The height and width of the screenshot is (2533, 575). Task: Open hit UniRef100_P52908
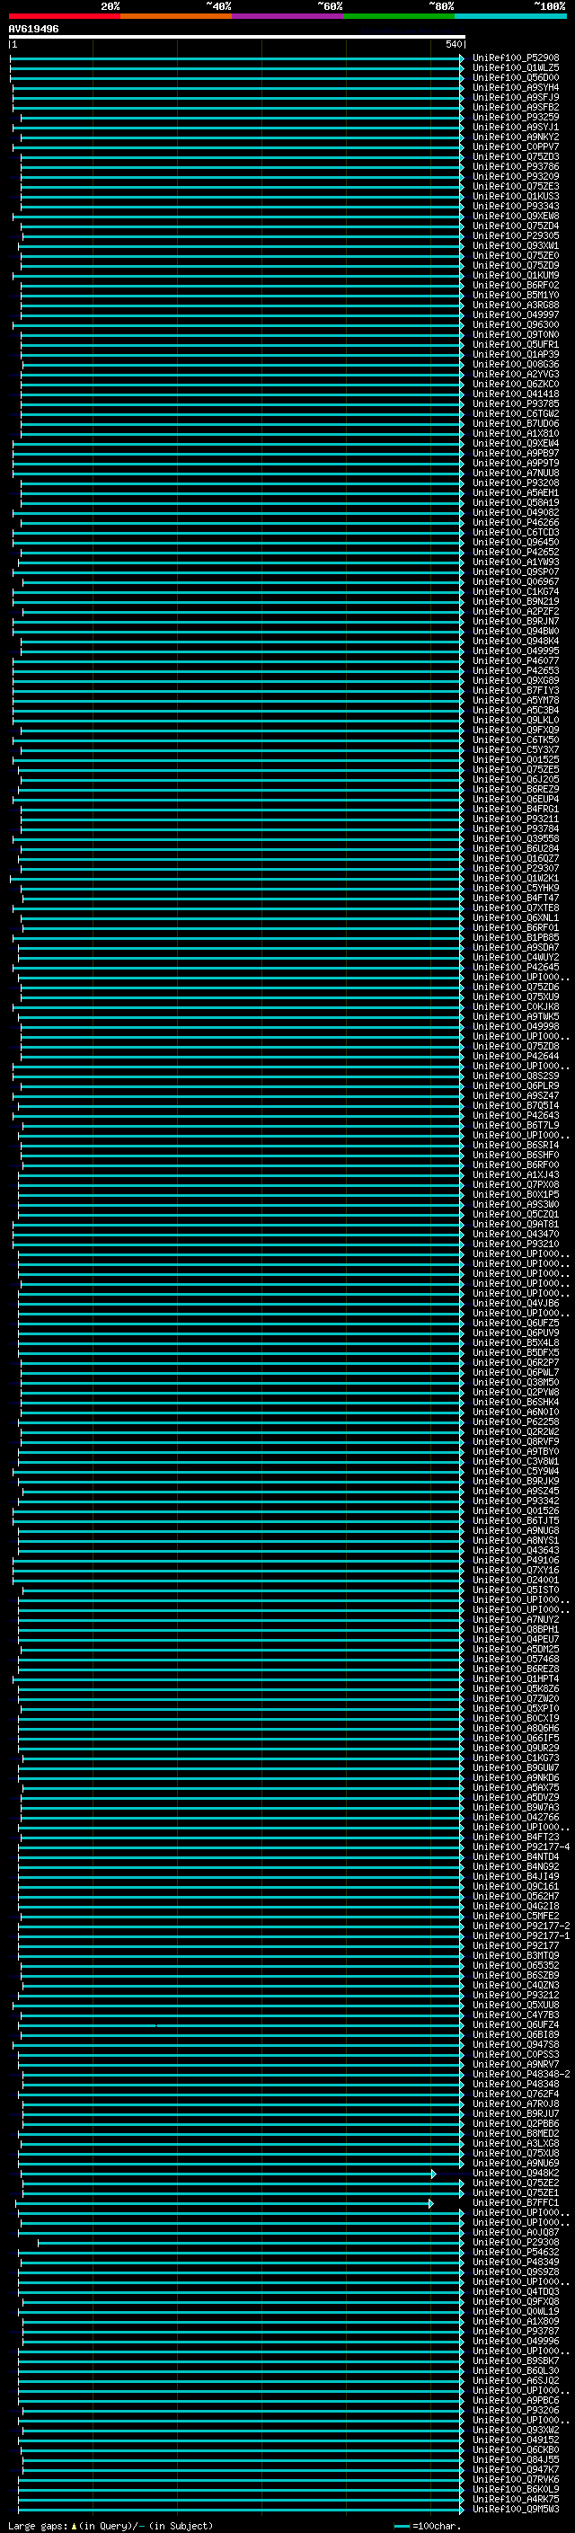point(516,58)
